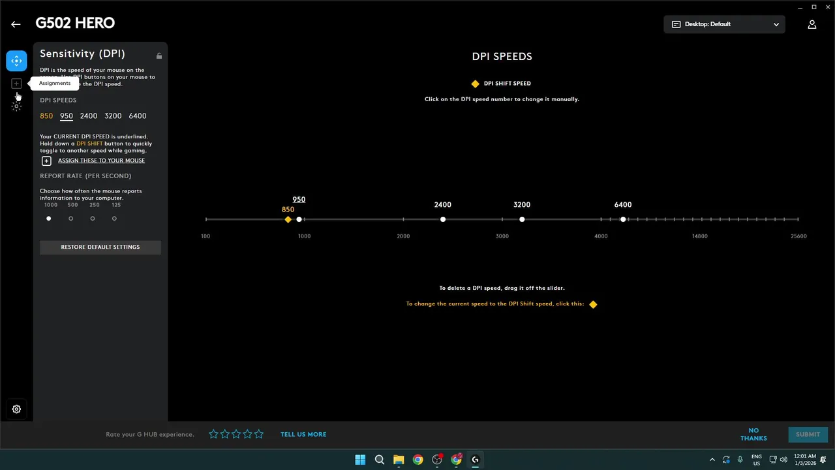
Task: Open the Assignments sidebar icon
Action: [16, 84]
